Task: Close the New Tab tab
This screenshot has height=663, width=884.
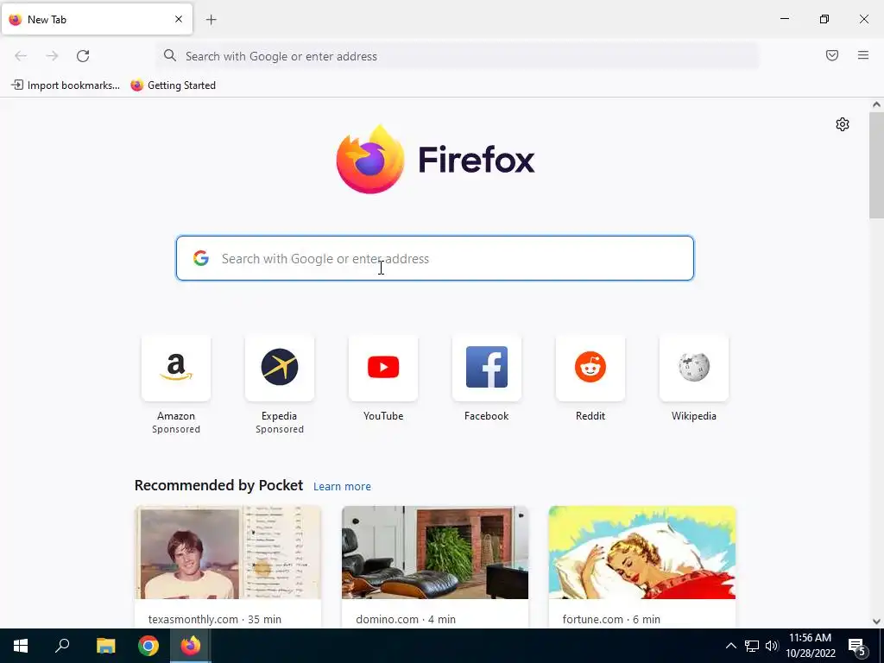Action: pyautogui.click(x=179, y=19)
